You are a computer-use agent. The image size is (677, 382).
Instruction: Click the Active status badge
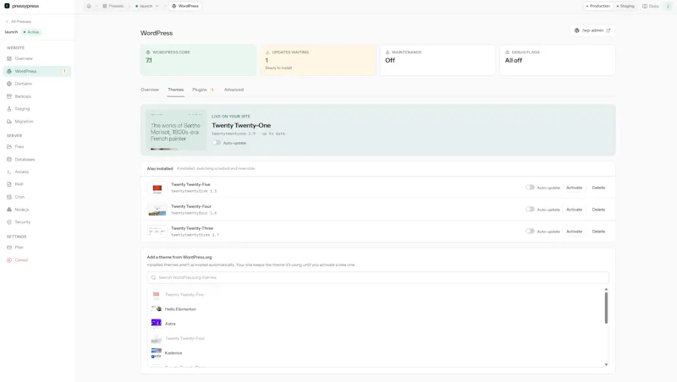point(31,32)
